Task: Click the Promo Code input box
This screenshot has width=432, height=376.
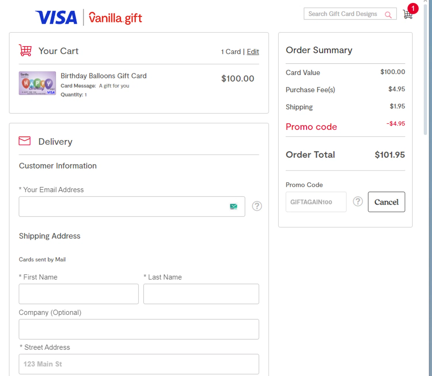Action: 316,202
